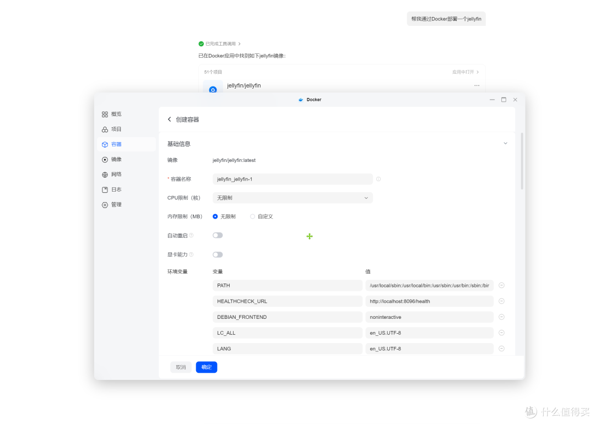The image size is (595, 424).
Task: Click the 镜像 disc icon
Action: coord(105,160)
